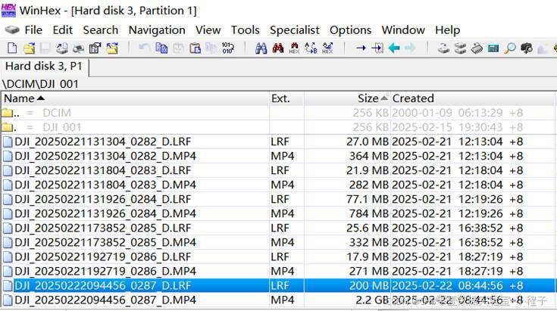Click the camera volume snapshot icon
Image resolution: width=557 pixels, height=311 pixels.
tap(527, 48)
